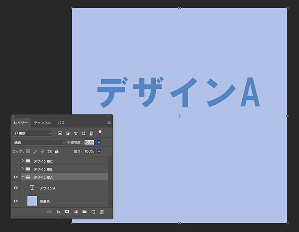Click the right-middle transform handle

pyautogui.click(x=287, y=116)
